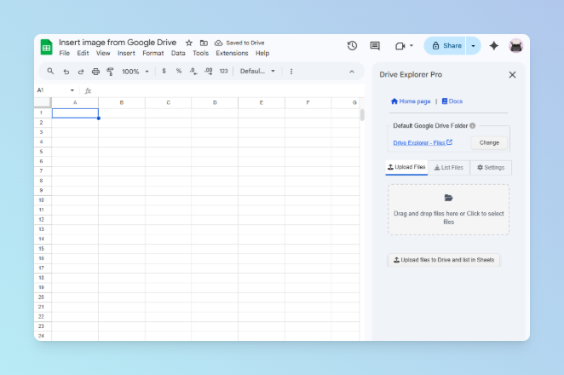Click the Change folder button
Screen dimensions: 564x375
tap(489, 143)
